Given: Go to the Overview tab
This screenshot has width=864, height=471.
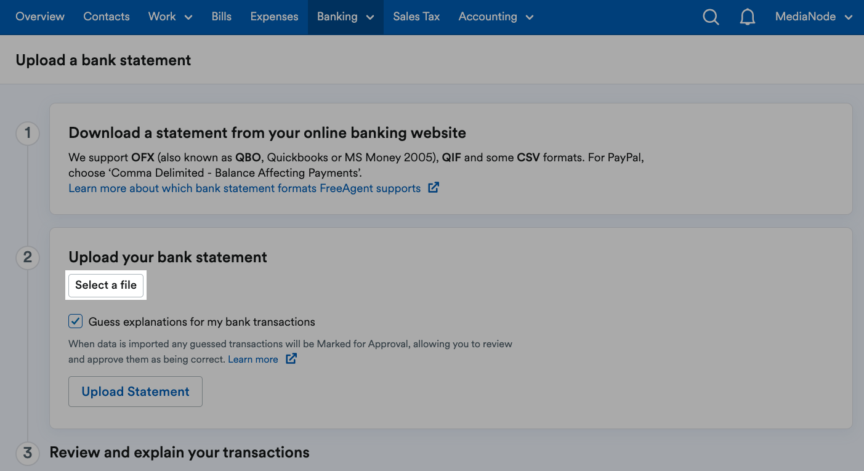Looking at the screenshot, I should pos(39,17).
